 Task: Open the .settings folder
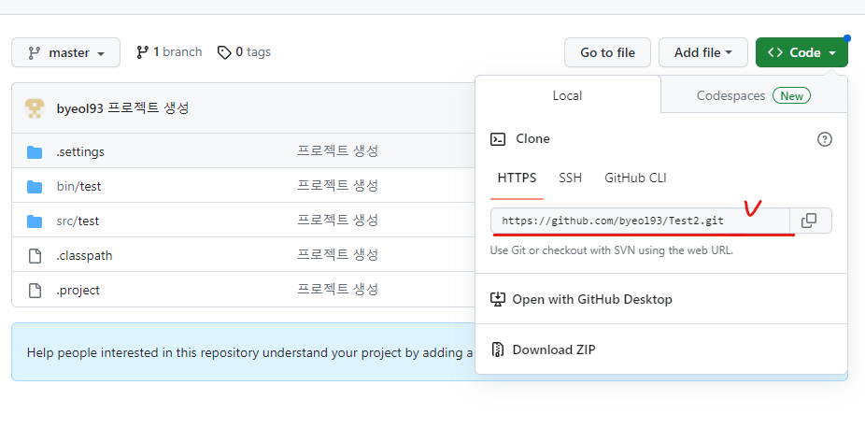(80, 151)
